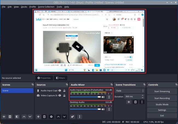Enable Studio Mode
Screen dimensions: 178x124
(162, 104)
